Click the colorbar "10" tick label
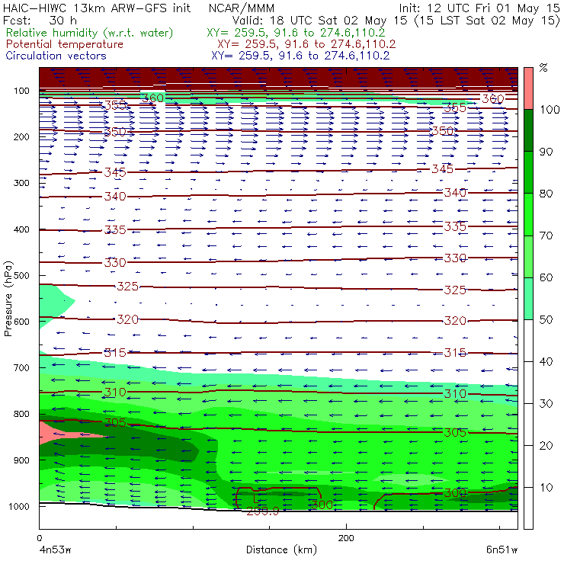Viewport: 564px width, 564px height. coord(546,488)
